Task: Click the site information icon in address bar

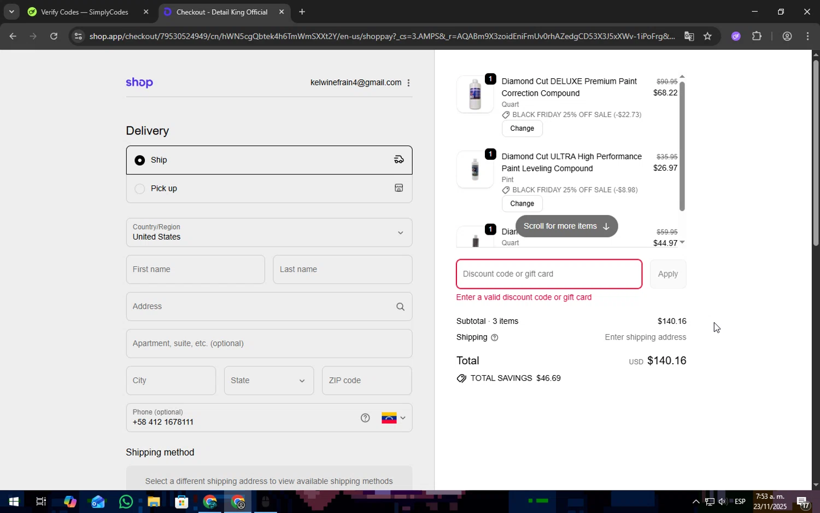Action: pyautogui.click(x=78, y=37)
